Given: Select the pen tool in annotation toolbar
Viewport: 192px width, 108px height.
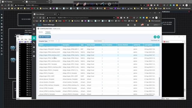Looking at the screenshot, I should 77,4.
